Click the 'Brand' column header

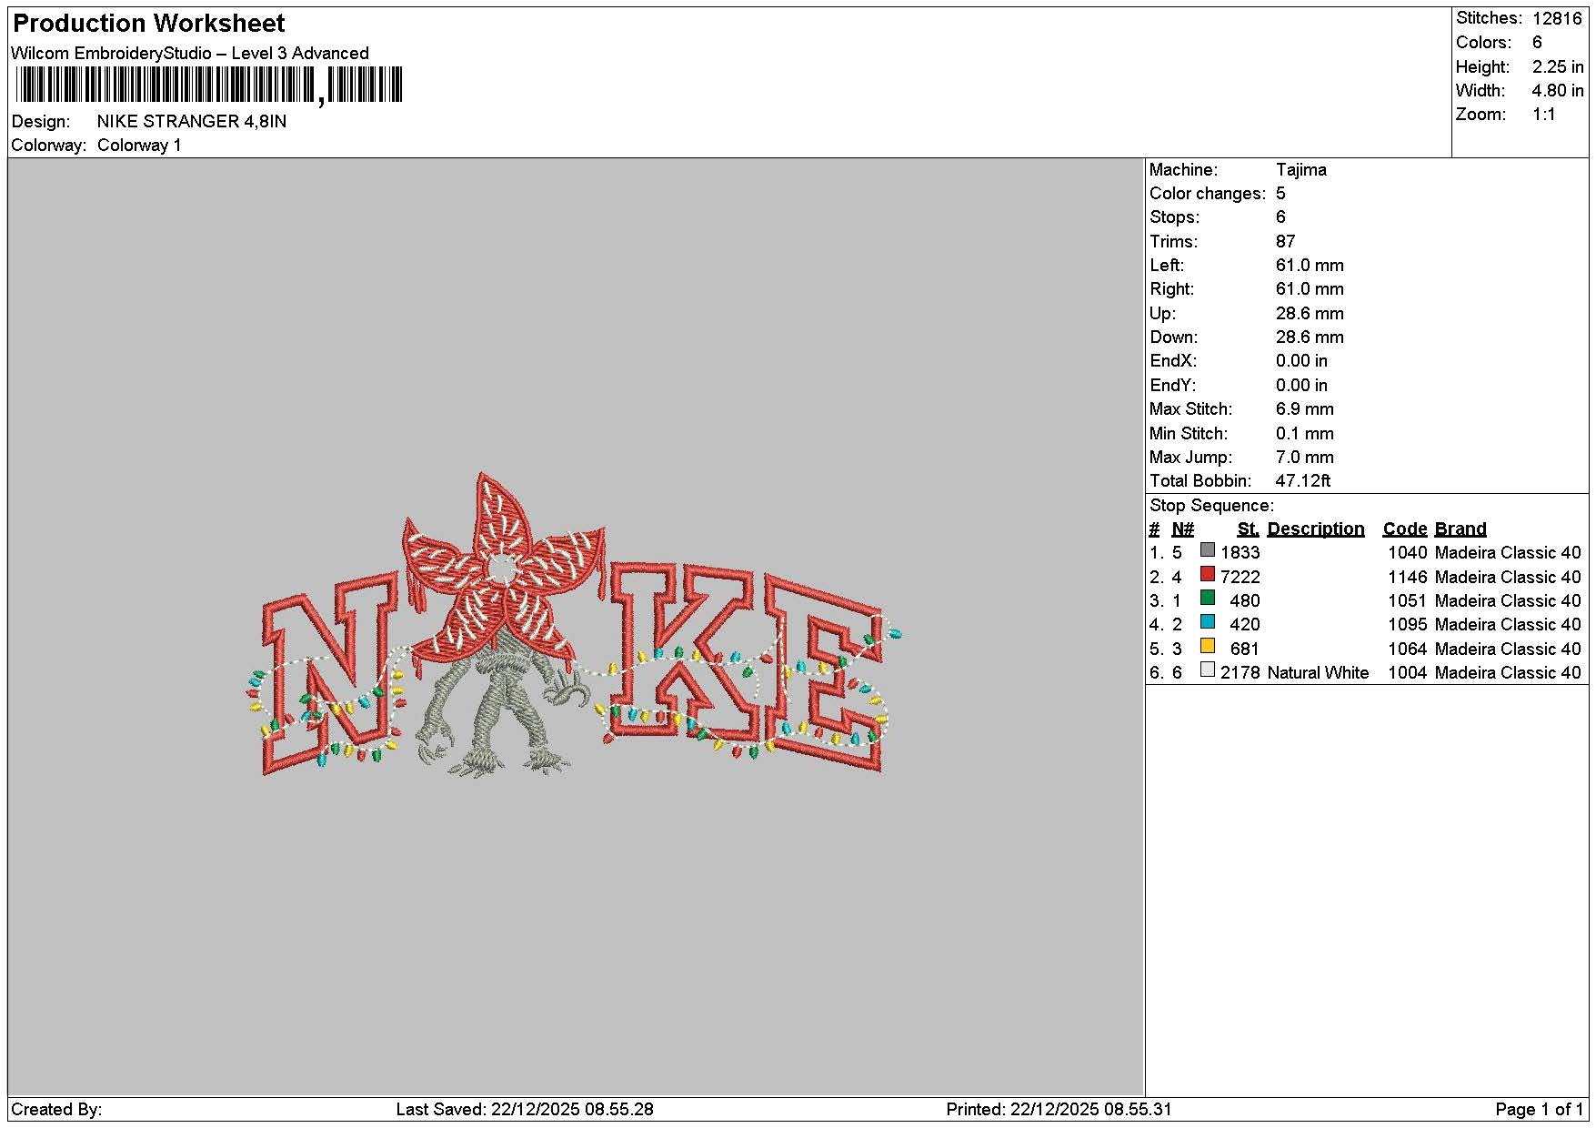pyautogui.click(x=1460, y=529)
